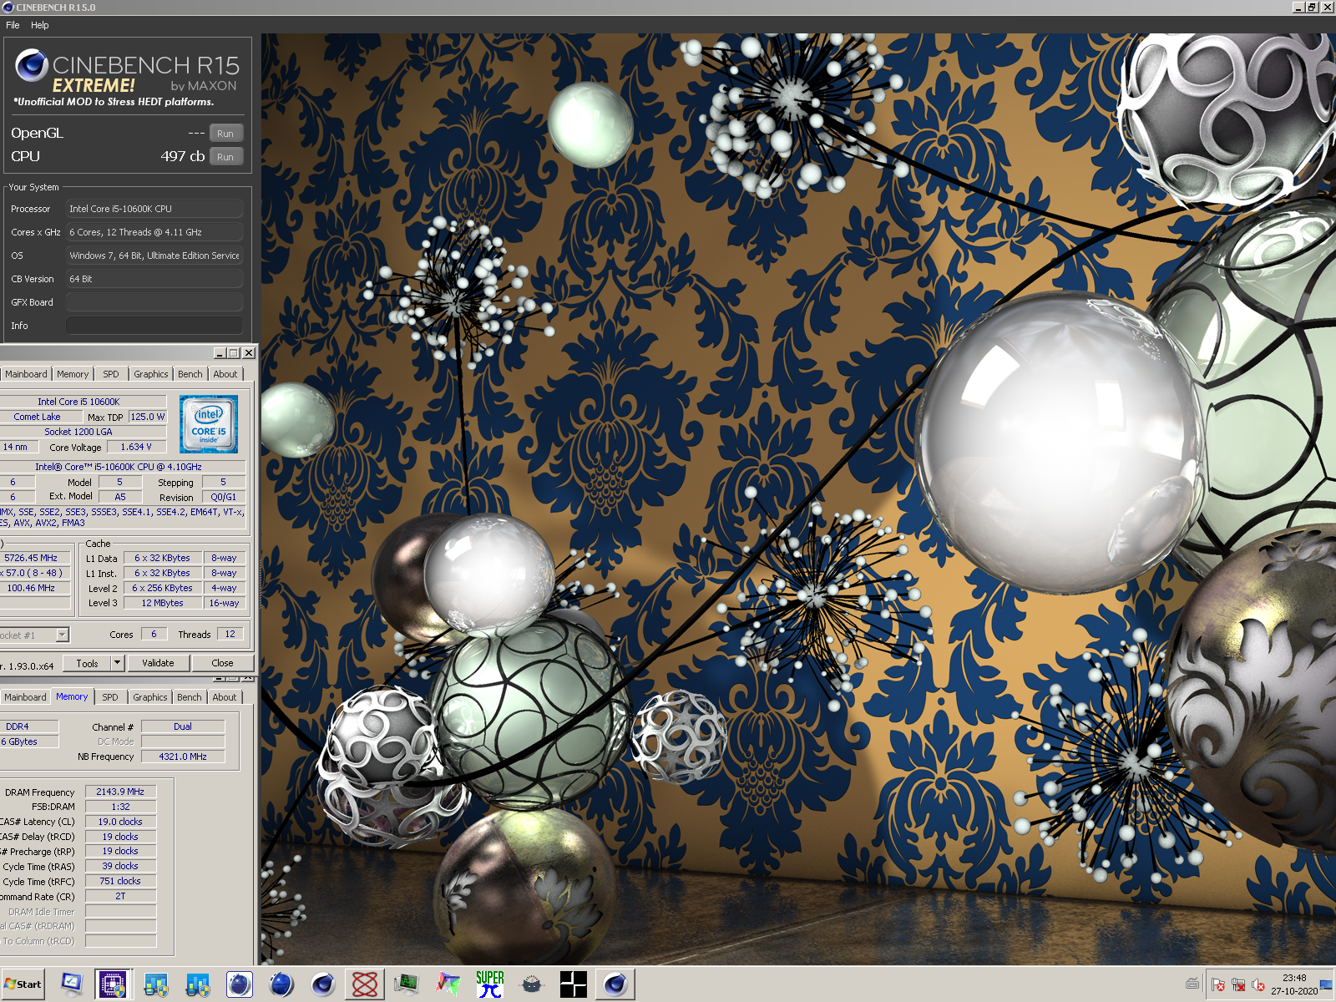The image size is (1336, 1002).
Task: Click the disconnected network tray icon
Action: tap(1238, 985)
